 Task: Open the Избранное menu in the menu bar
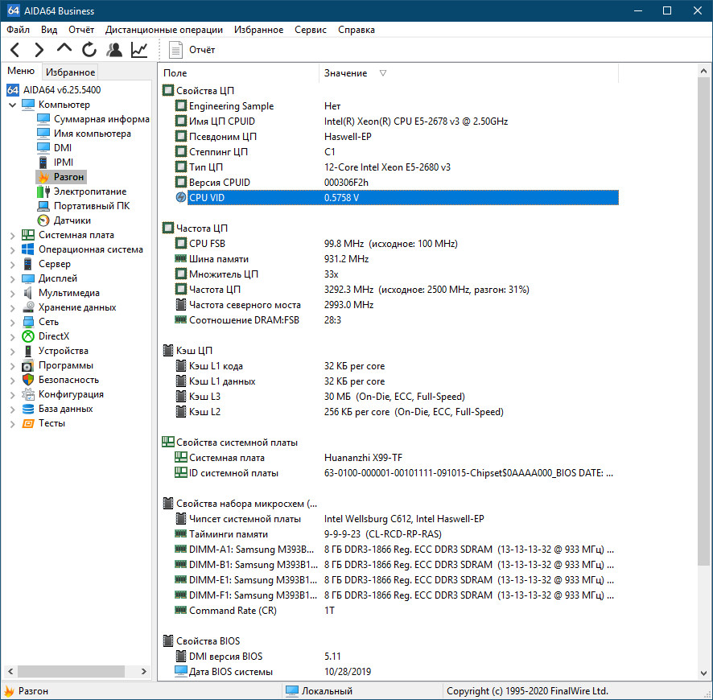tap(259, 30)
